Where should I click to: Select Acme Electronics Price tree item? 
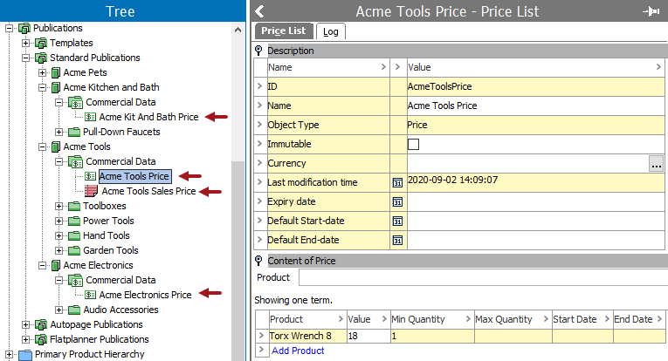[x=145, y=295]
